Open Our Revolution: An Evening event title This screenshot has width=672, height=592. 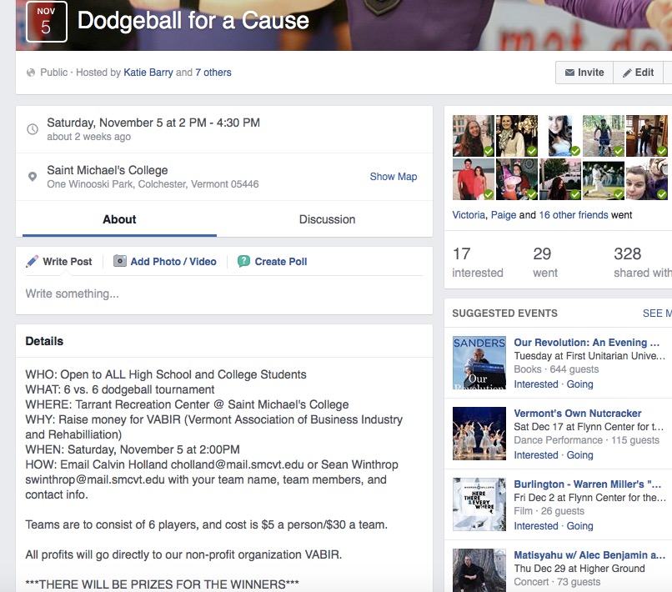pos(586,343)
